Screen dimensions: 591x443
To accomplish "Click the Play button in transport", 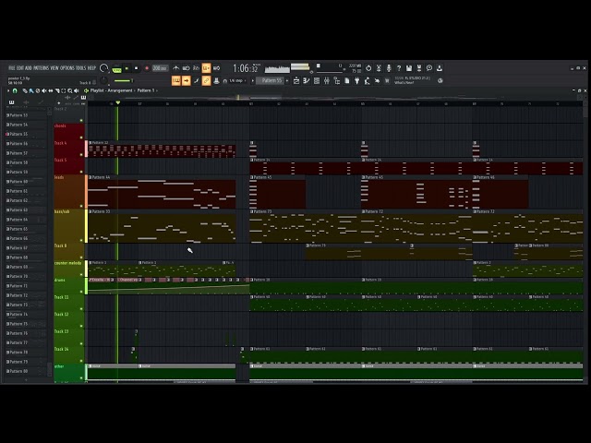I will pos(127,68).
